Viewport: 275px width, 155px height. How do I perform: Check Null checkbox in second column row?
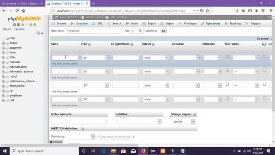227,70
